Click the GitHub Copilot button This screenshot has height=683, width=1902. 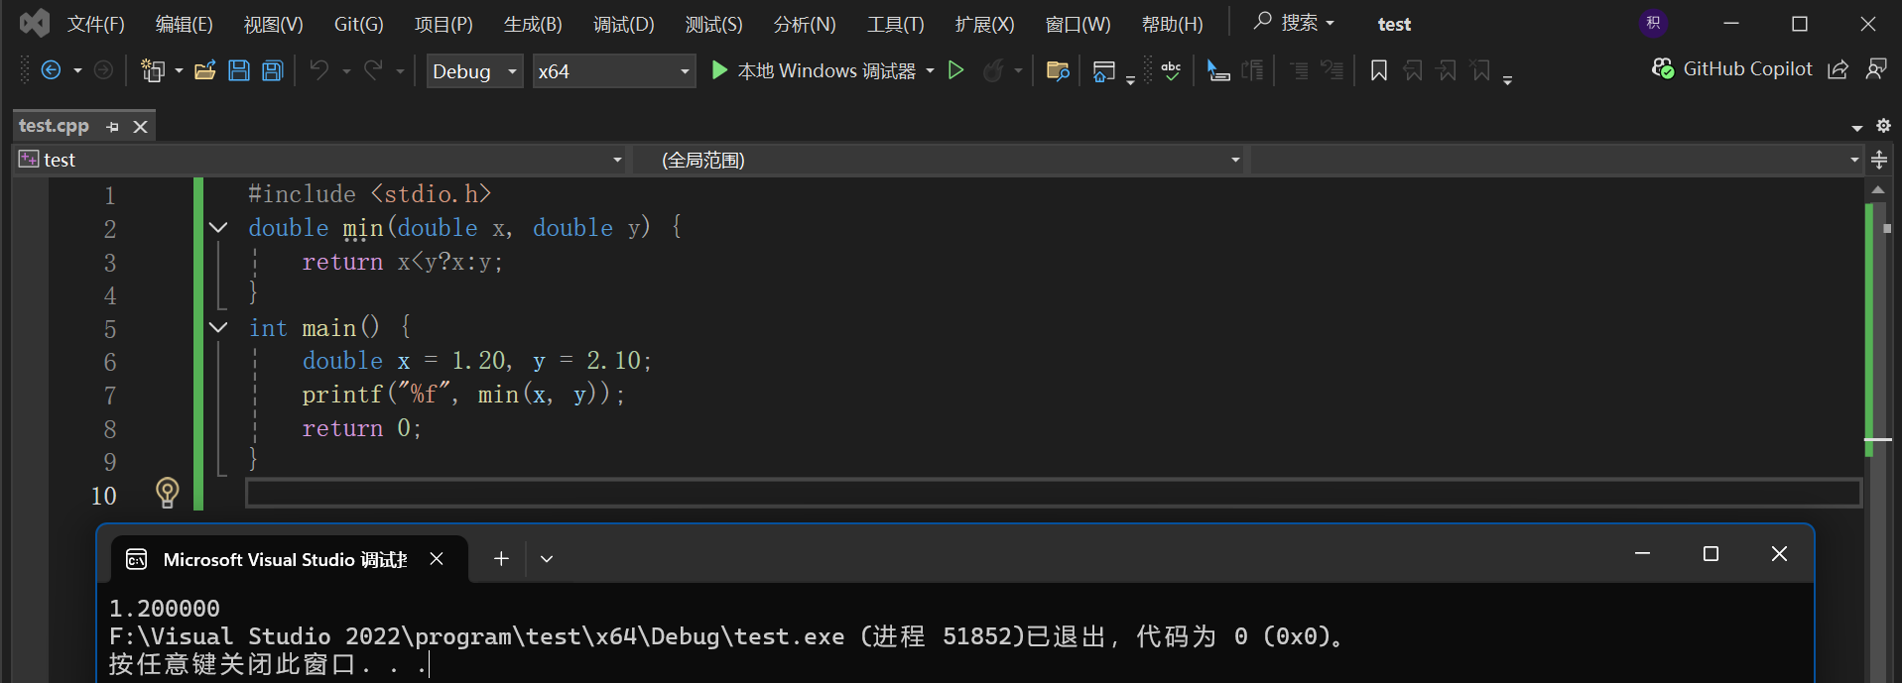click(1732, 69)
